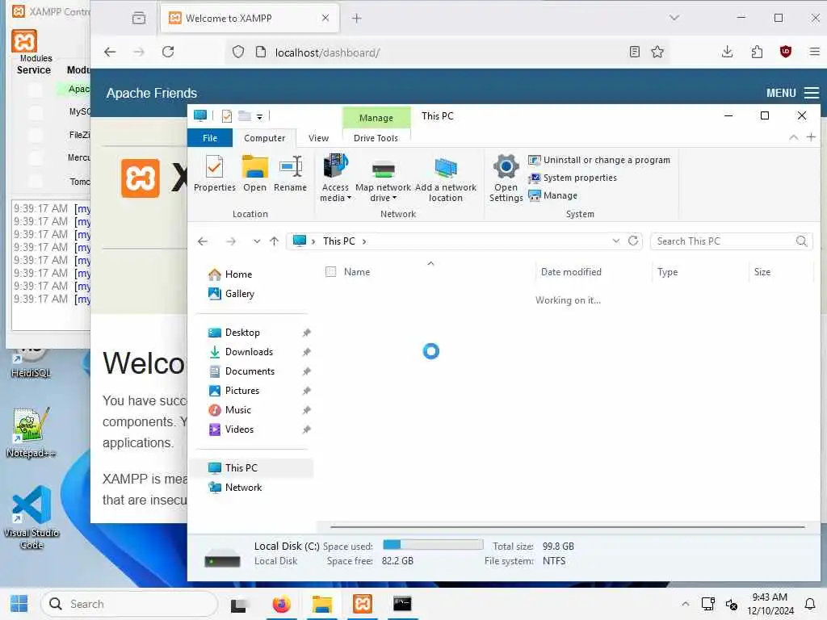Open the recent locations dropdown arrow
The image size is (827, 620).
click(x=257, y=241)
